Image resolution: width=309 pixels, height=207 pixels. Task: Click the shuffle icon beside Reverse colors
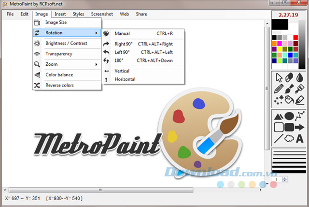[x=37, y=85]
